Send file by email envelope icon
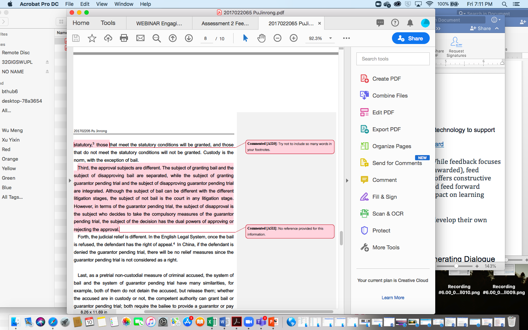The width and height of the screenshot is (528, 330). 140,38
